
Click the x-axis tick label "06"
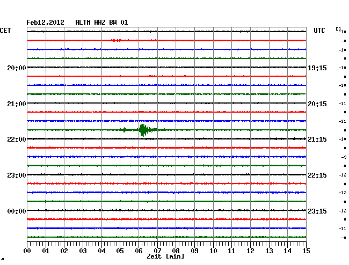click(x=139, y=251)
